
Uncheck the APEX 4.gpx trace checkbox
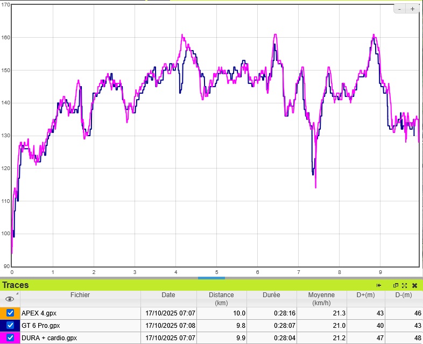(10, 313)
